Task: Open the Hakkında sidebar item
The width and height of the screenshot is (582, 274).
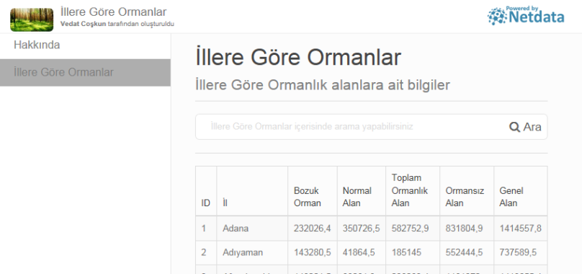Action: 37,45
